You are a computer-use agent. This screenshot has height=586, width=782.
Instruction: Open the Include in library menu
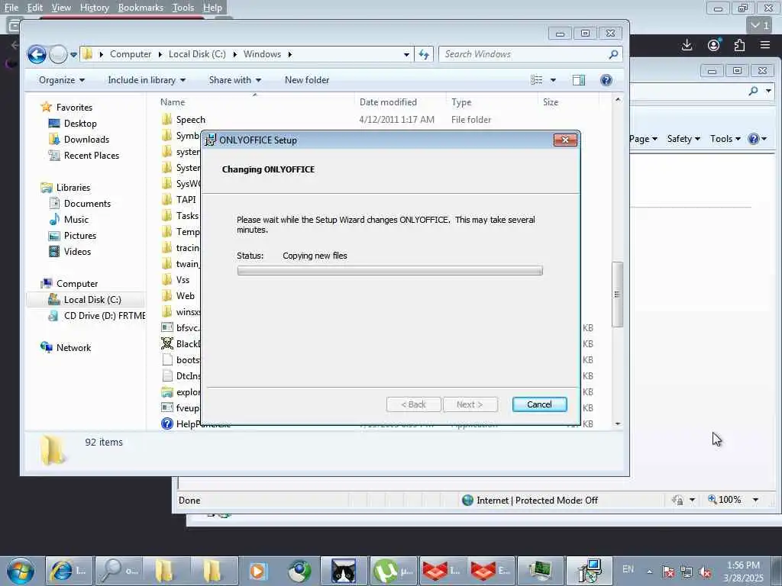tap(147, 80)
